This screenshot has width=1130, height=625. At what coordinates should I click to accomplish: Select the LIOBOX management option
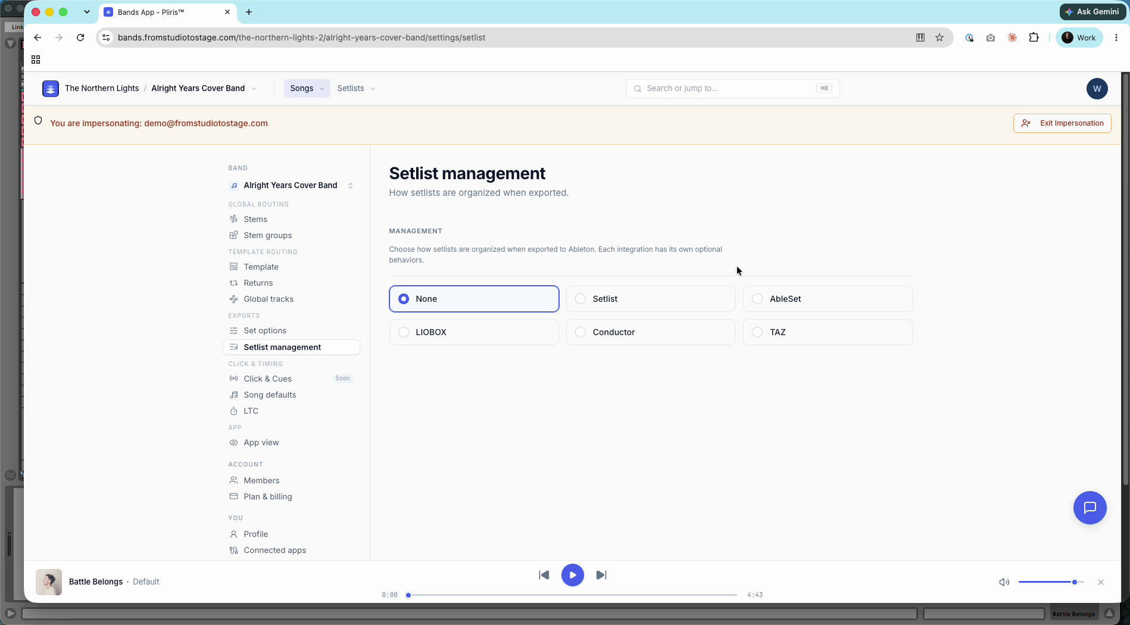474,332
